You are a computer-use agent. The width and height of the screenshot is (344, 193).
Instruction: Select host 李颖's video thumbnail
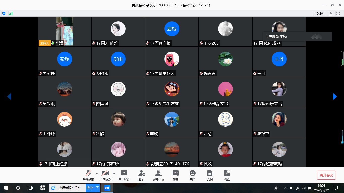65,31
